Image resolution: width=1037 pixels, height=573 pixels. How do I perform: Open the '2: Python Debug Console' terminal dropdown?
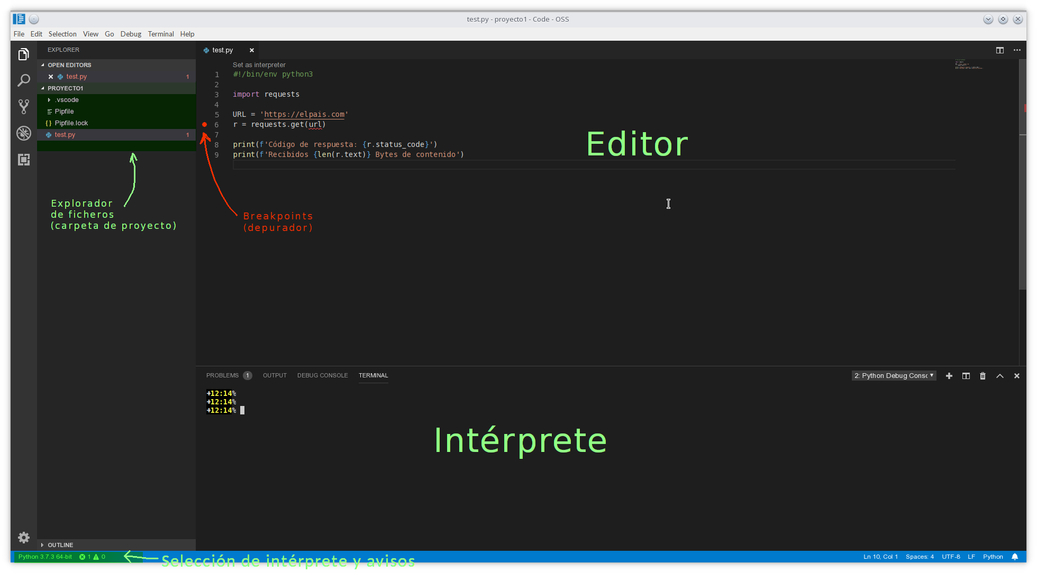coord(894,375)
